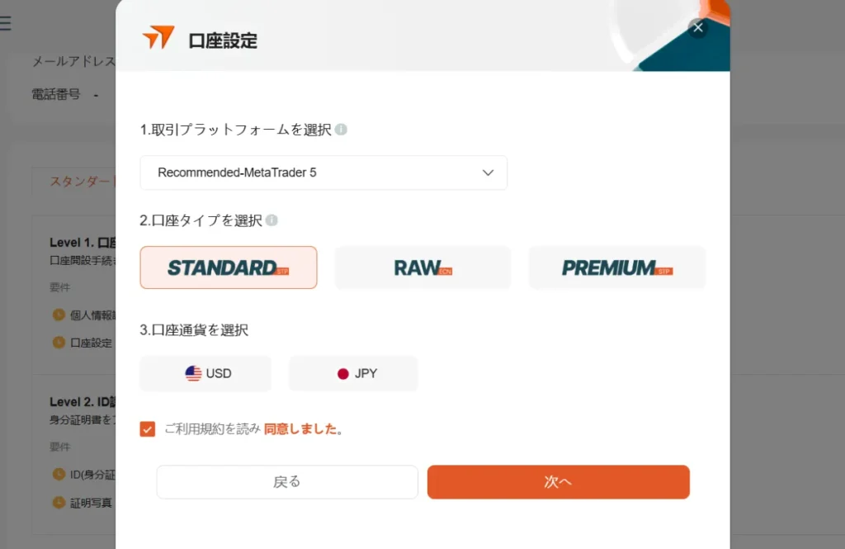
Task: Uncheck the ご利用規約 agreement checkbox
Action: 147,428
